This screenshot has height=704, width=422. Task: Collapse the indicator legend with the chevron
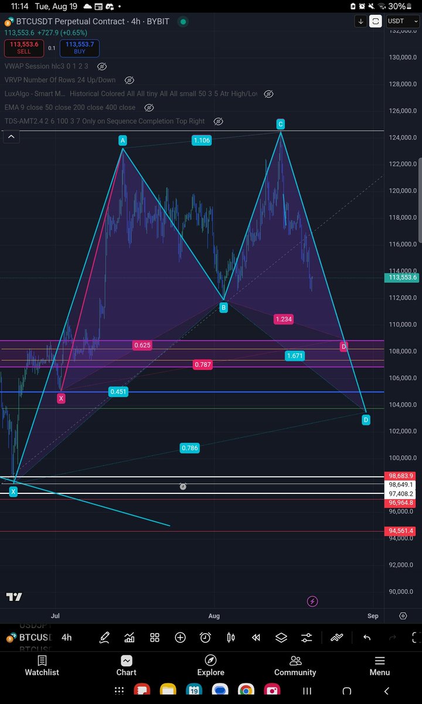coord(11,137)
